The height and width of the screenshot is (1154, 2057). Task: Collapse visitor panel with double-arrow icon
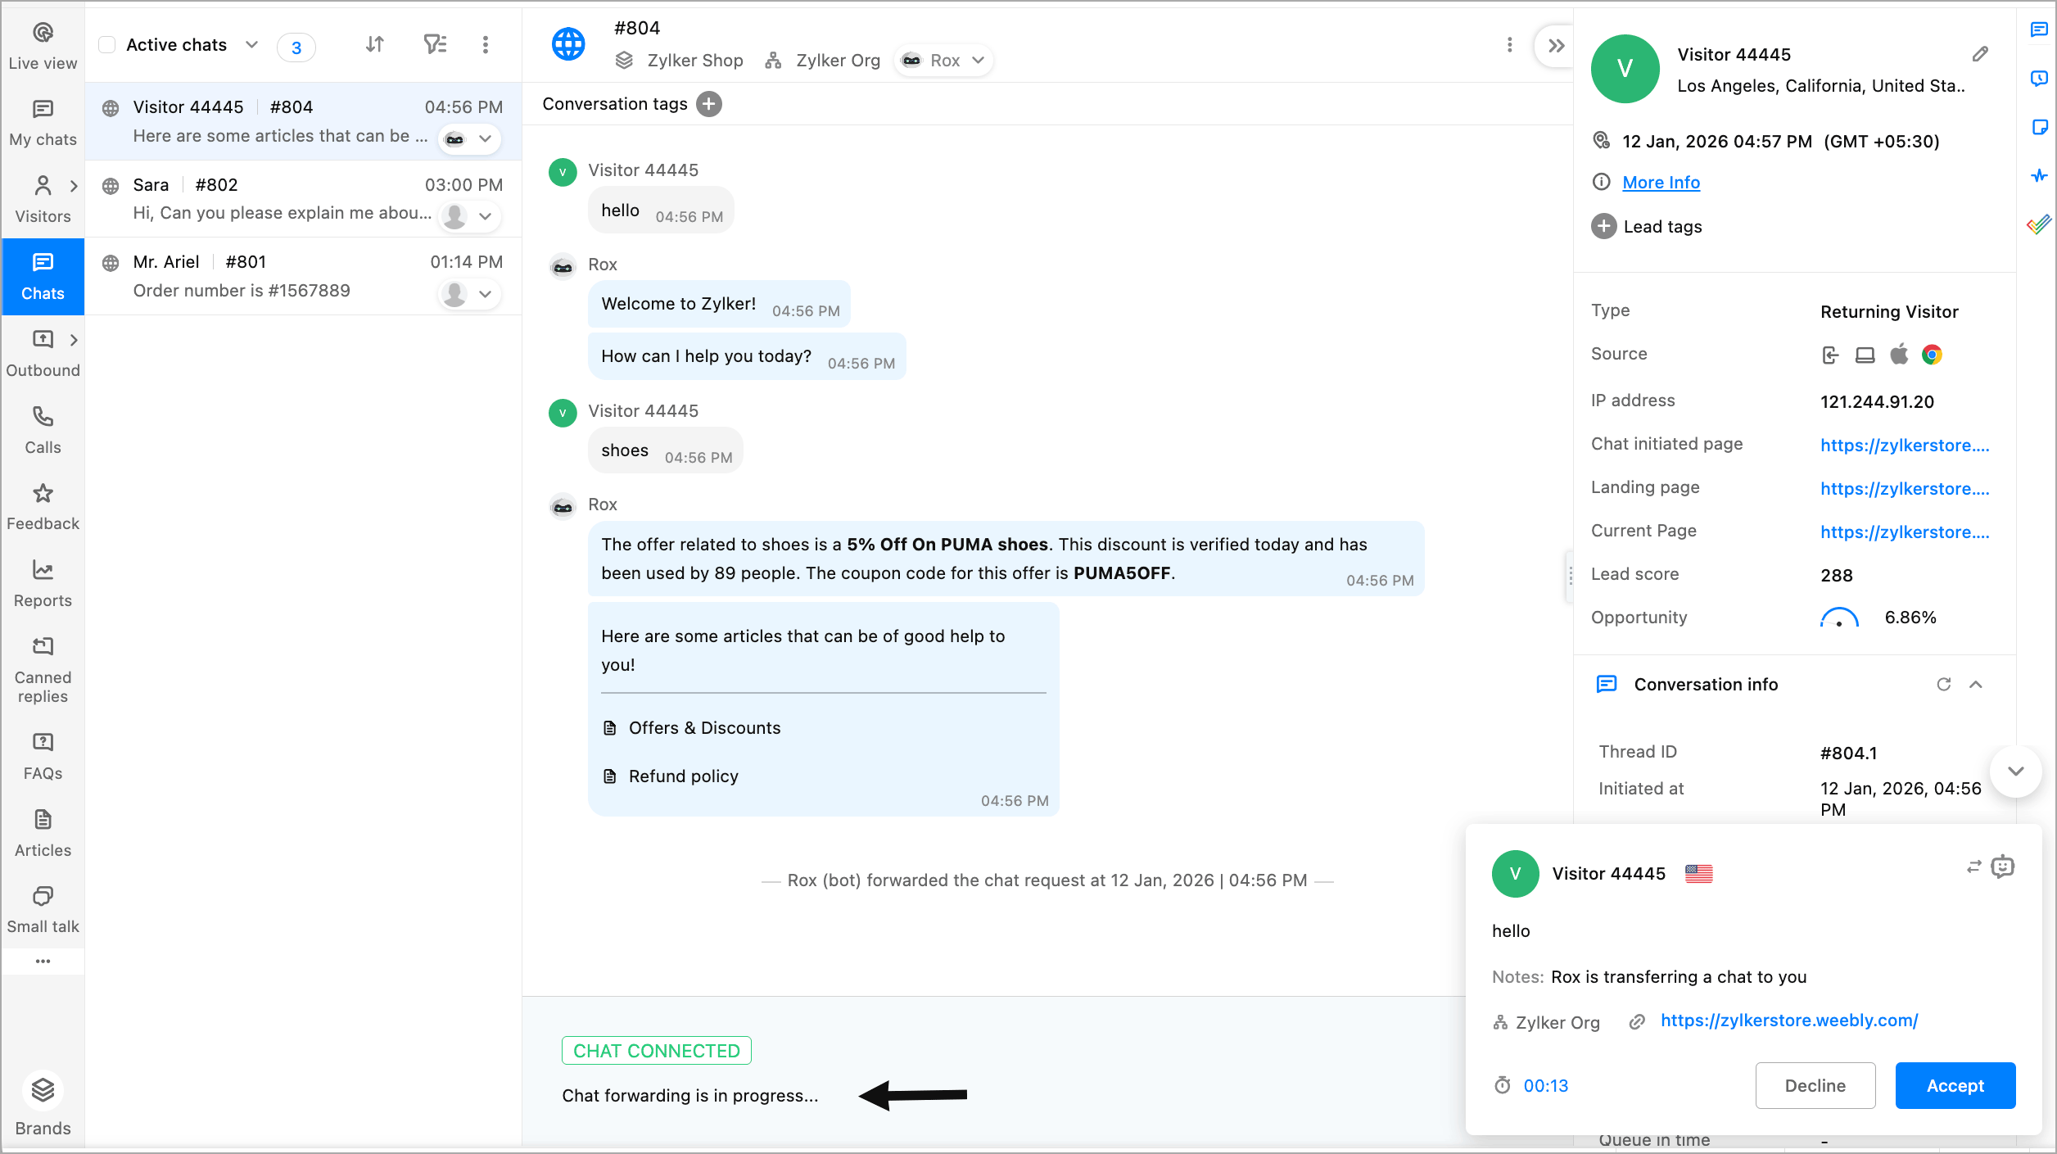[1556, 46]
